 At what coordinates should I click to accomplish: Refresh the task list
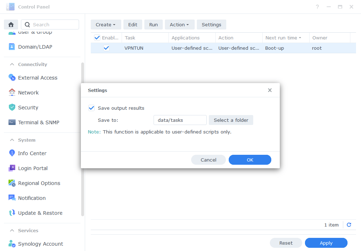[x=349, y=225]
